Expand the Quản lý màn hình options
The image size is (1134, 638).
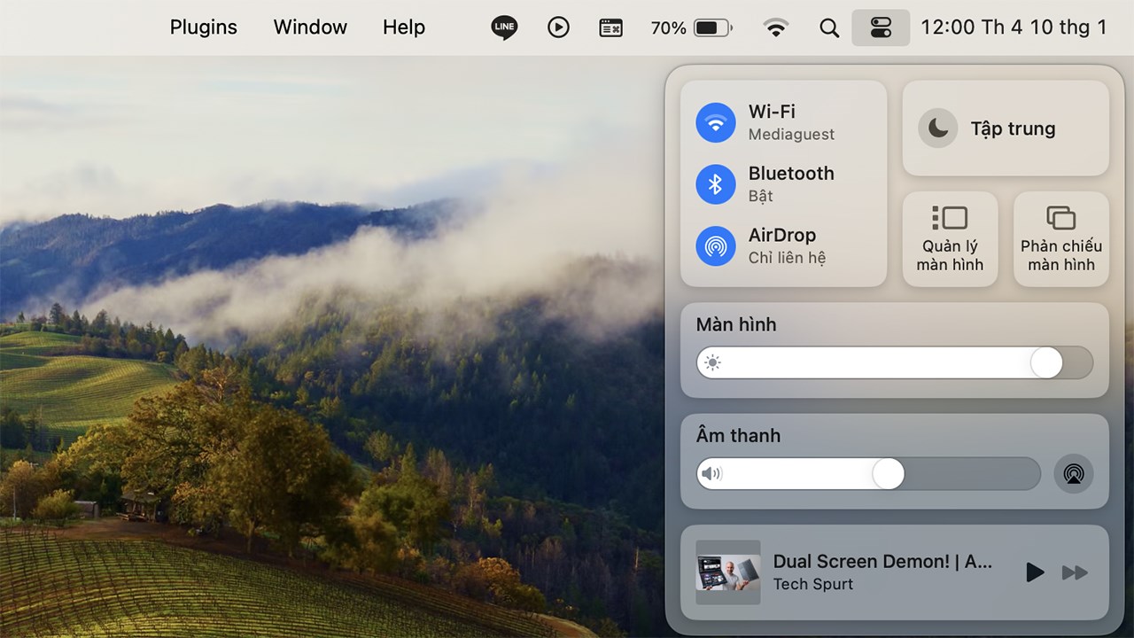tap(950, 239)
